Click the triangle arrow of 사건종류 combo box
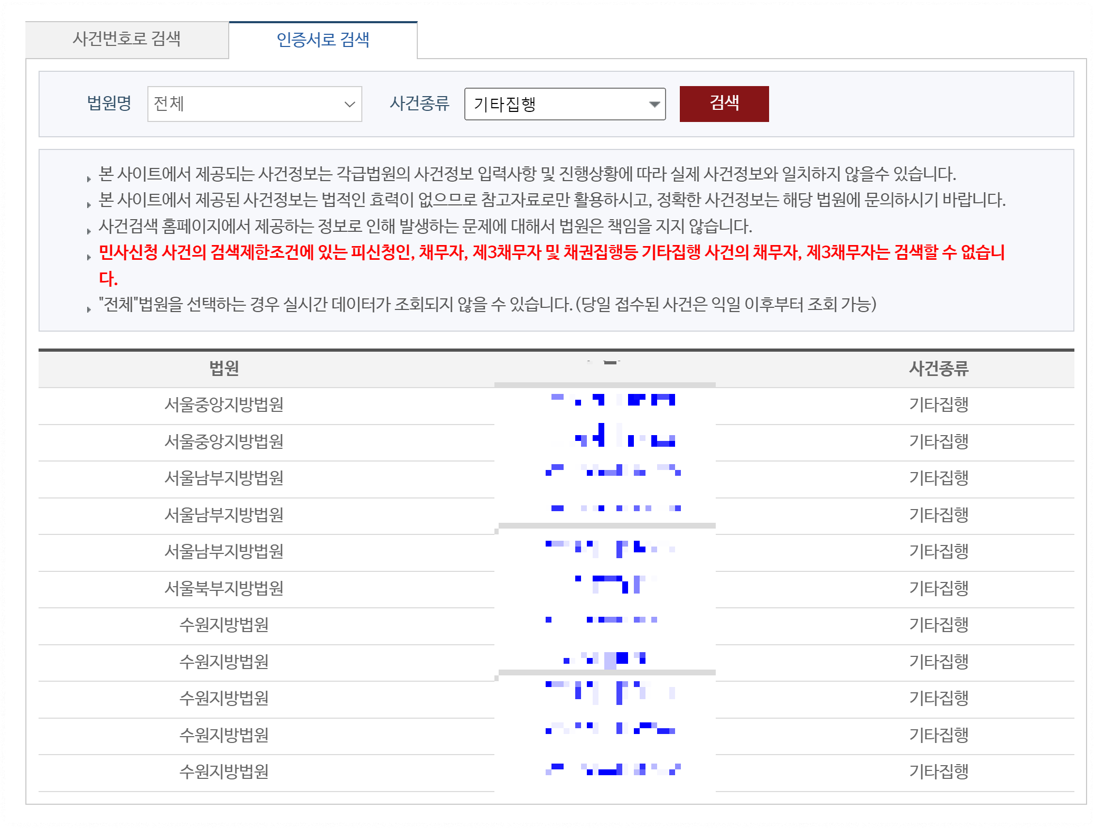This screenshot has width=1095, height=828. (654, 104)
